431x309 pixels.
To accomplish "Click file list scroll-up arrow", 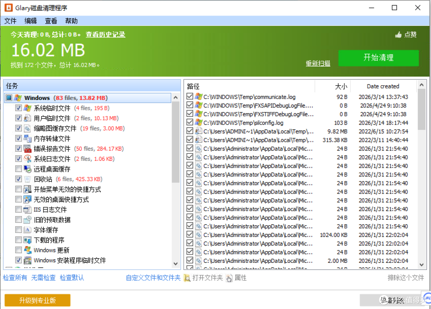I will [x=421, y=85].
